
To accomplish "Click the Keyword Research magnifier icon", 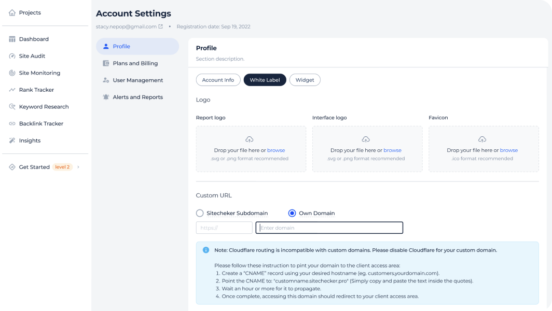I will coord(12,107).
